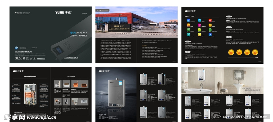273x122 pixels.
Task: Select the open water heater internal structure diagram
Action: [30, 94]
